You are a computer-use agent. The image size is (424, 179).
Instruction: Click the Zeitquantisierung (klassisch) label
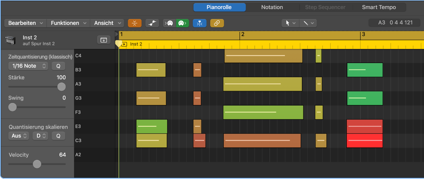[40, 57]
